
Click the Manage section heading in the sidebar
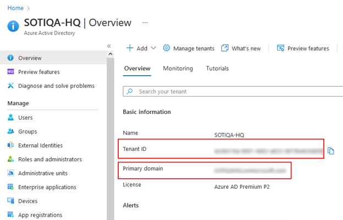tap(18, 103)
